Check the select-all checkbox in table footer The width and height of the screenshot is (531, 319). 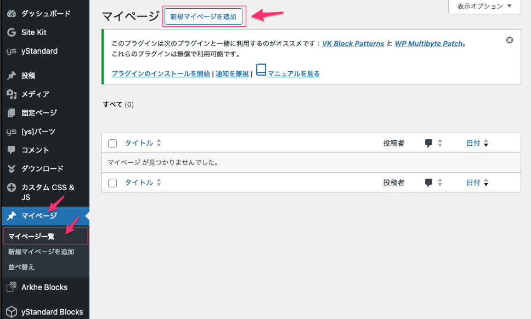113,183
